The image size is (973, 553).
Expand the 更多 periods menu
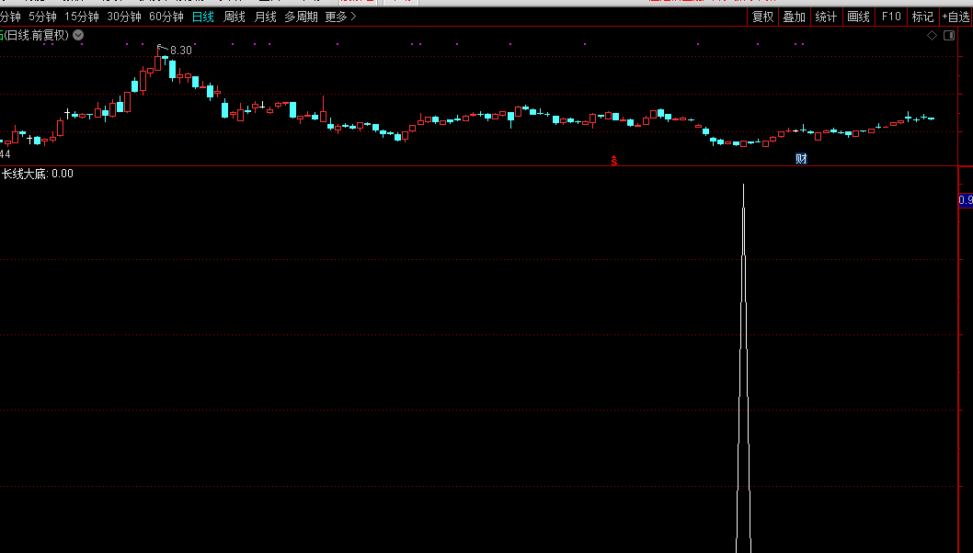pos(340,17)
